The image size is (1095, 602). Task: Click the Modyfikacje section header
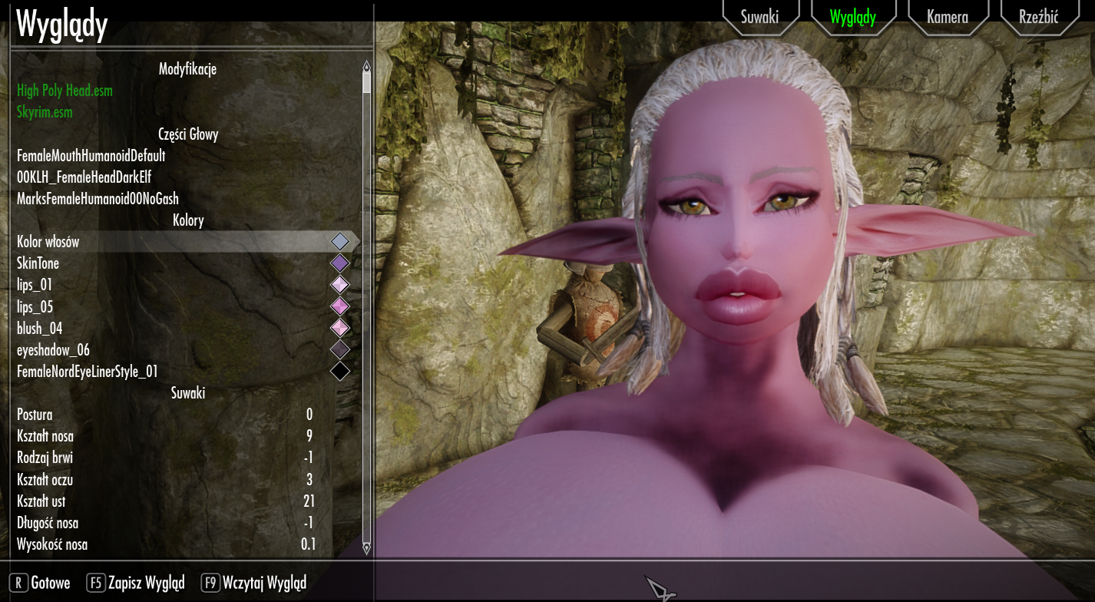click(187, 69)
